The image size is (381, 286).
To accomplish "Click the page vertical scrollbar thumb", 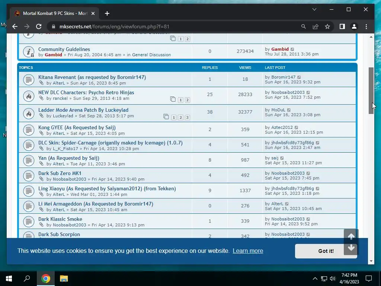I will point(371,90).
